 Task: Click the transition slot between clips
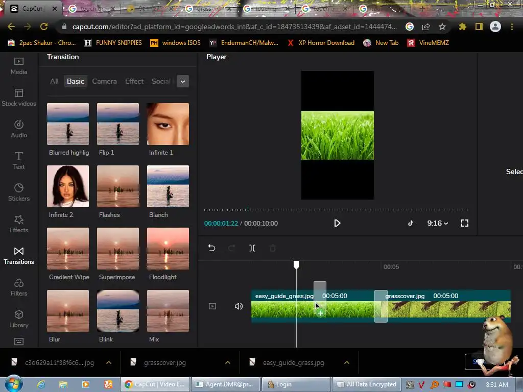(x=381, y=306)
